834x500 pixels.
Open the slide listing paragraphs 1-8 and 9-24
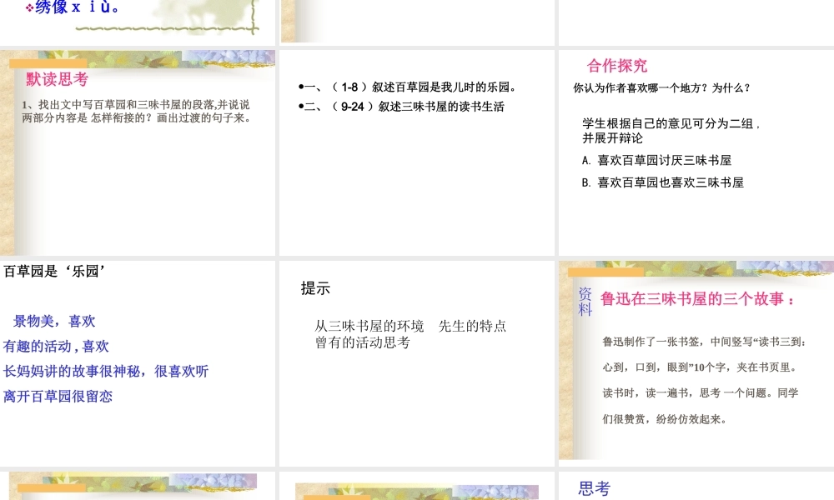pyautogui.click(x=417, y=153)
